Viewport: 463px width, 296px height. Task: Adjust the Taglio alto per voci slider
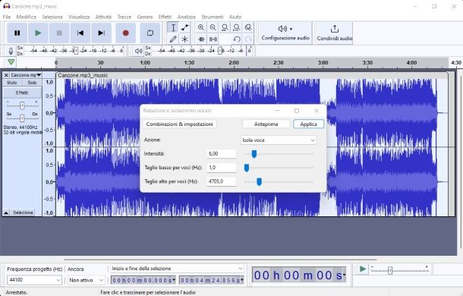pos(259,181)
